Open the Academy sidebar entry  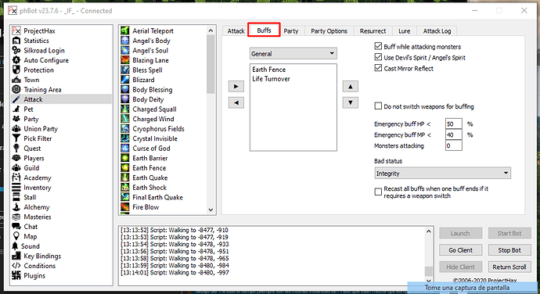[x=38, y=177]
